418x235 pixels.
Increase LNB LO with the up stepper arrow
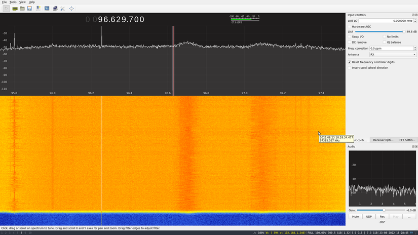click(415, 20)
